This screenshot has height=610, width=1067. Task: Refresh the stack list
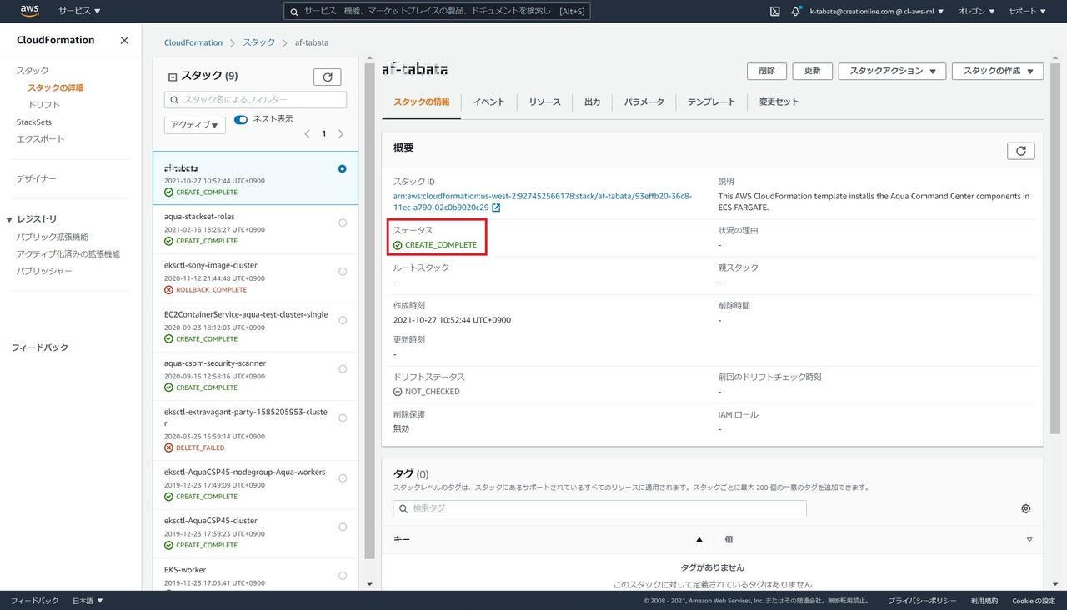(x=328, y=77)
